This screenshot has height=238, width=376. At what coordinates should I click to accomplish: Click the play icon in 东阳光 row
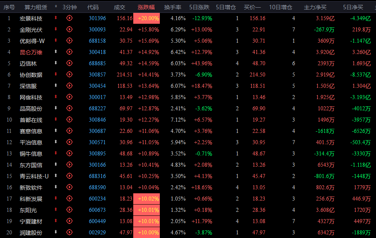pyautogui.click(x=69, y=210)
